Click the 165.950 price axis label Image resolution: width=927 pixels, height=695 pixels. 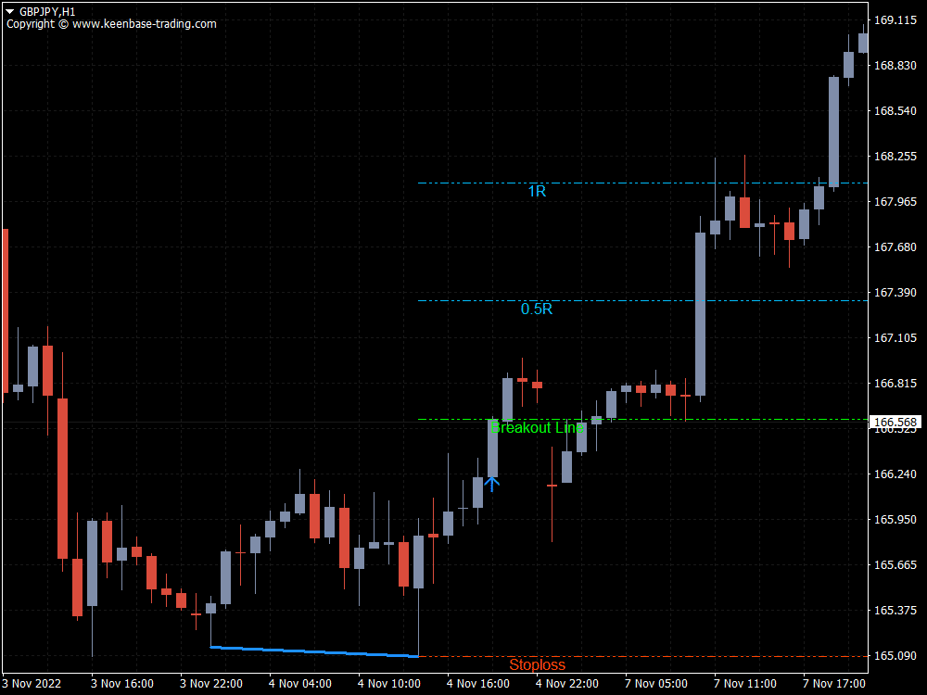coord(895,520)
